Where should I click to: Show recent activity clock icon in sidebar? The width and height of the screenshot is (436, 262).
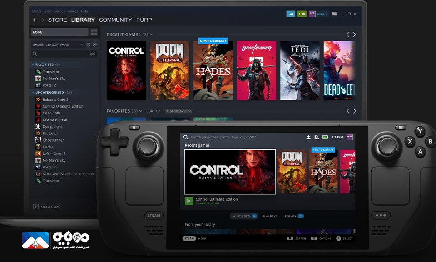tap(89, 44)
